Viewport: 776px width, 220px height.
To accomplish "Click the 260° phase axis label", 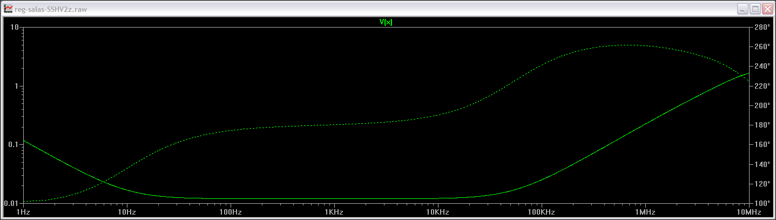I will tap(762, 46).
